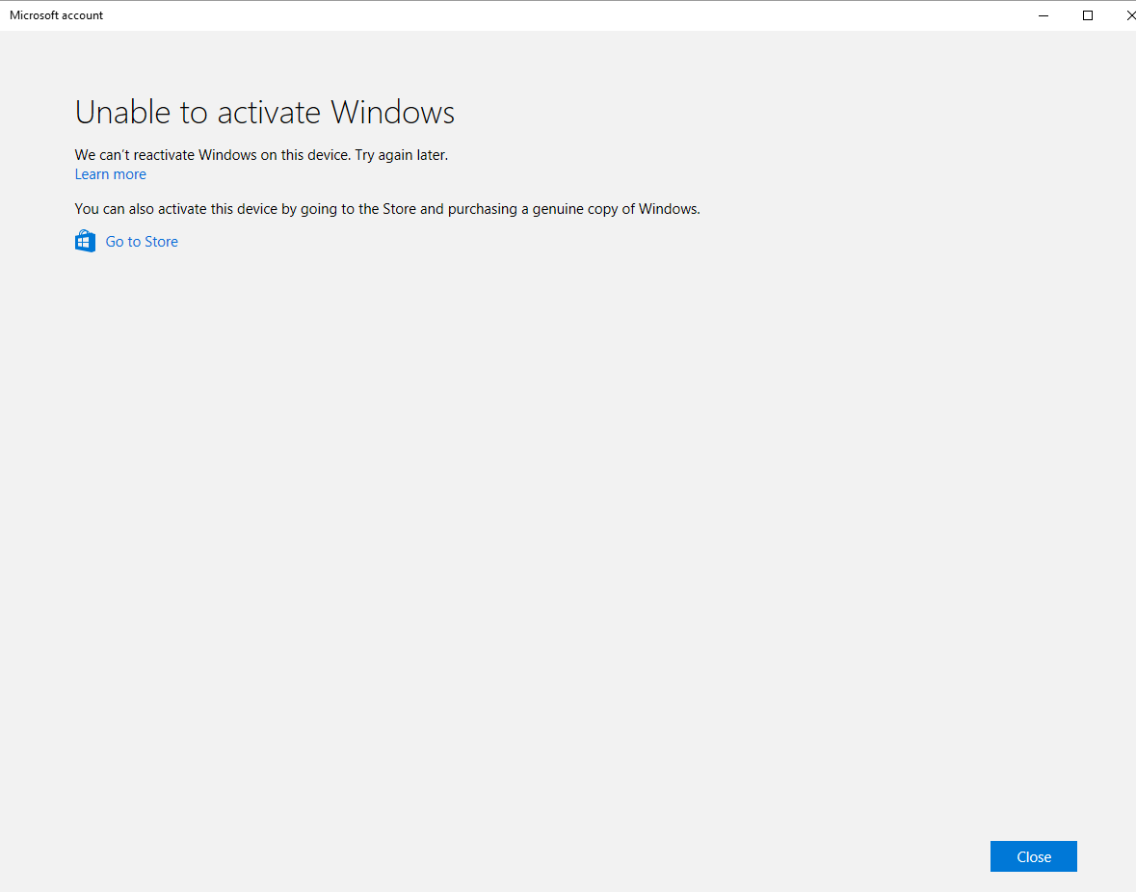Viewport: 1136px width, 892px height.
Task: Maximize the Microsoft account window
Action: [x=1088, y=15]
